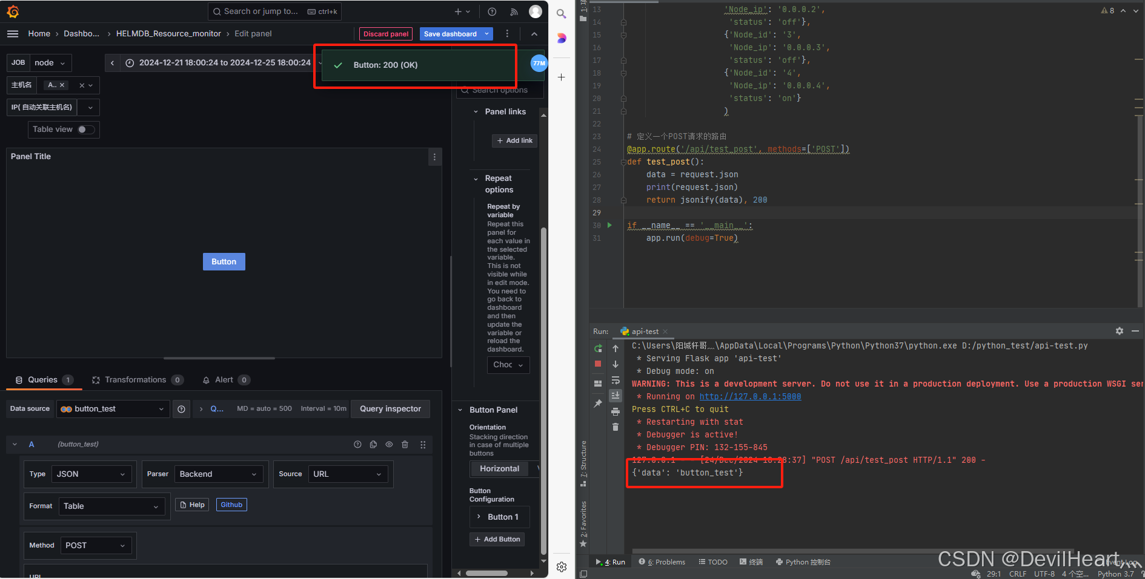Viewport: 1145px width, 579px height.
Task: Shift time range backward with left arrow
Action: tap(112, 63)
